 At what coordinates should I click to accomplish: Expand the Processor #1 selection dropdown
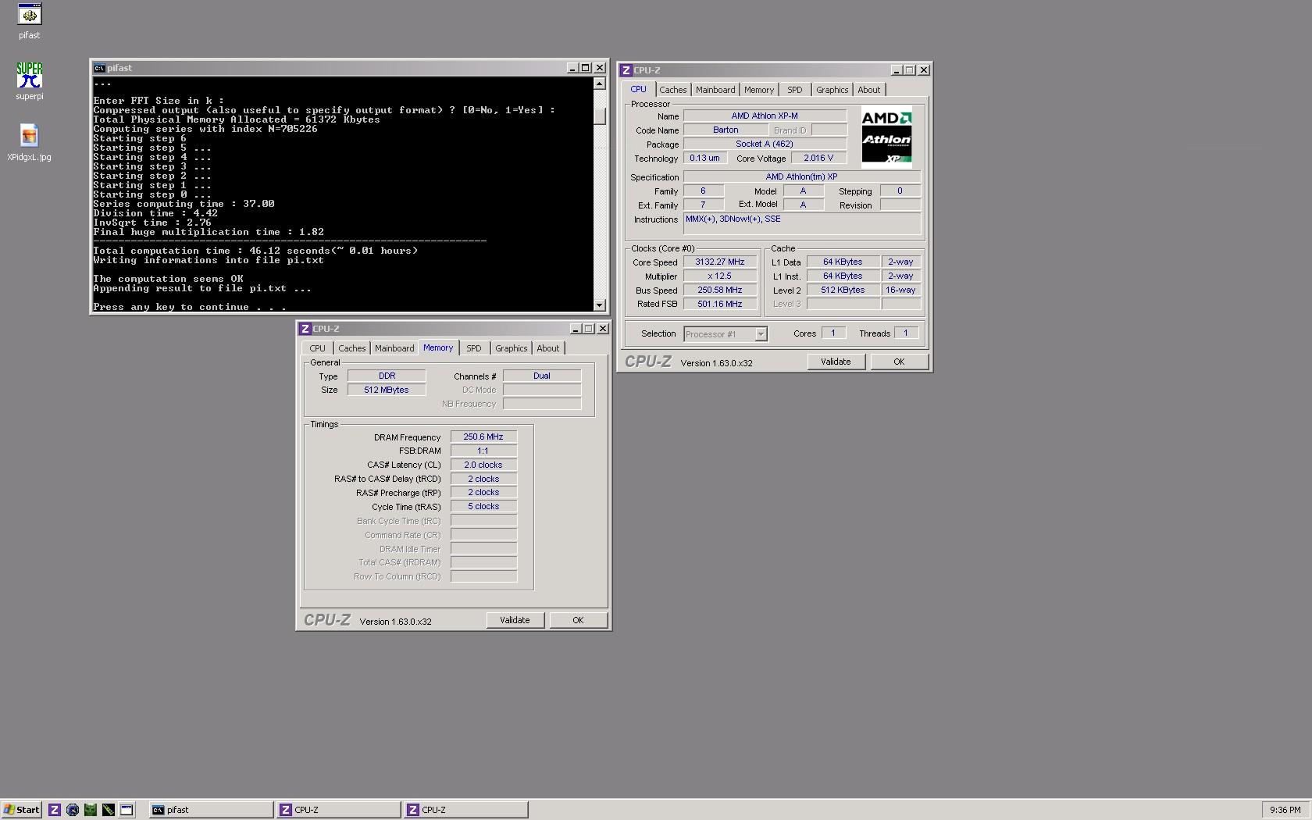[x=761, y=334]
